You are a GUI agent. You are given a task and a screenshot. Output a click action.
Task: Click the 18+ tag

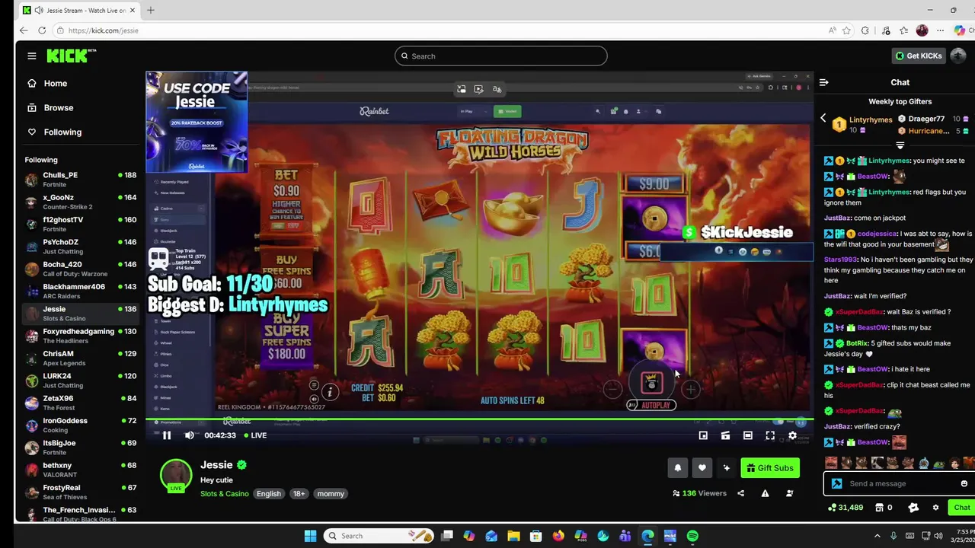pyautogui.click(x=299, y=493)
